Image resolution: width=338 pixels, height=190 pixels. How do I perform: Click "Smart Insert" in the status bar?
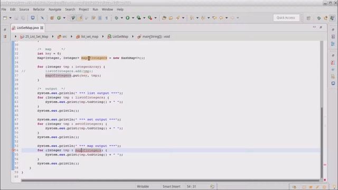coord(171,186)
